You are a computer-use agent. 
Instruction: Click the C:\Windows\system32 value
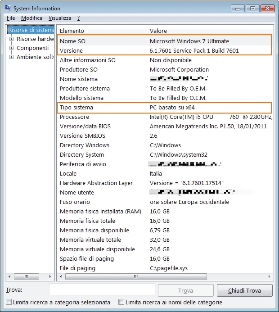[x=179, y=154]
